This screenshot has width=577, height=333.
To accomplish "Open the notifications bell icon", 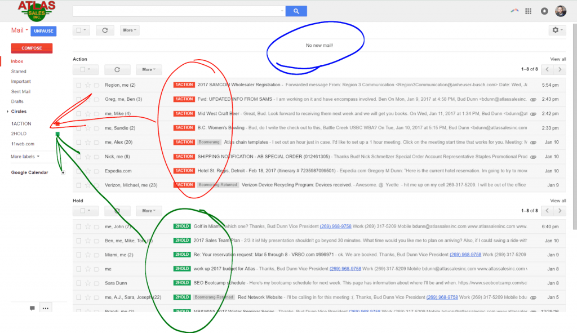I will 544,11.
